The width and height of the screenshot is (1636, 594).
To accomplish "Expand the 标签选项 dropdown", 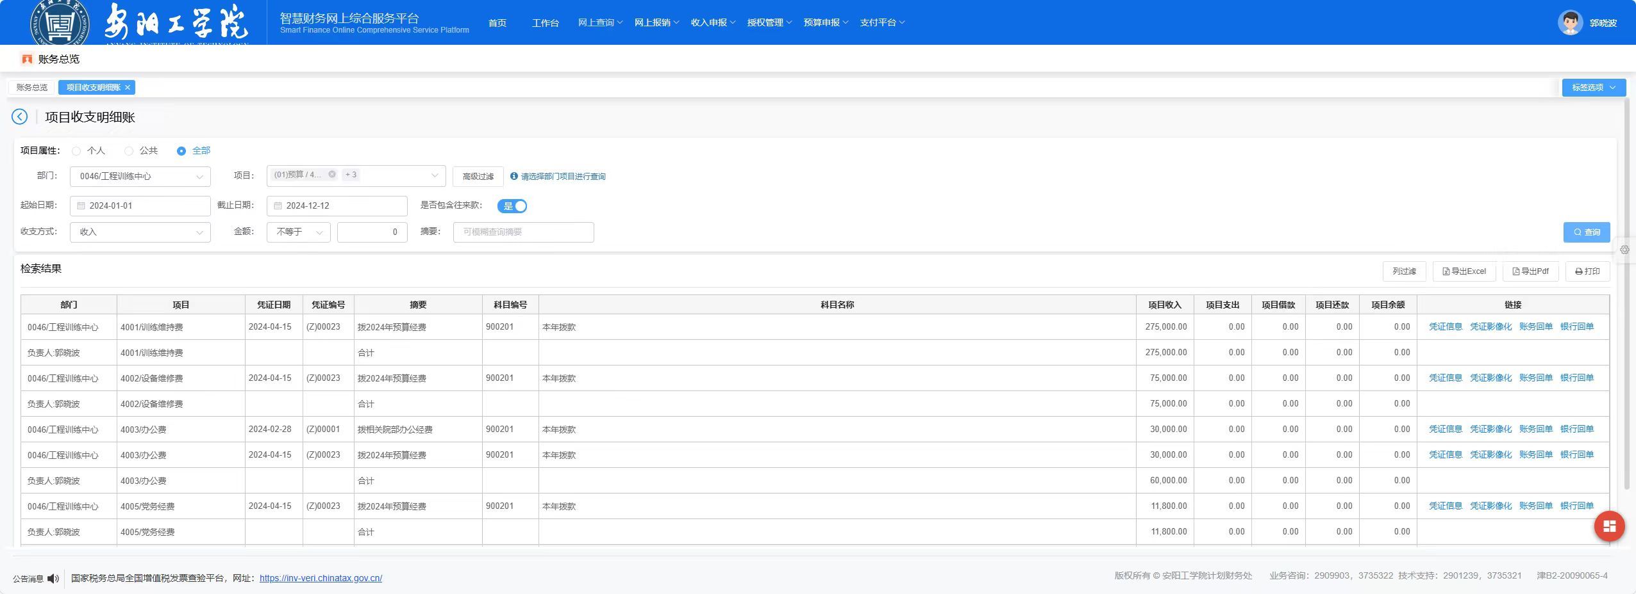I will [1593, 88].
